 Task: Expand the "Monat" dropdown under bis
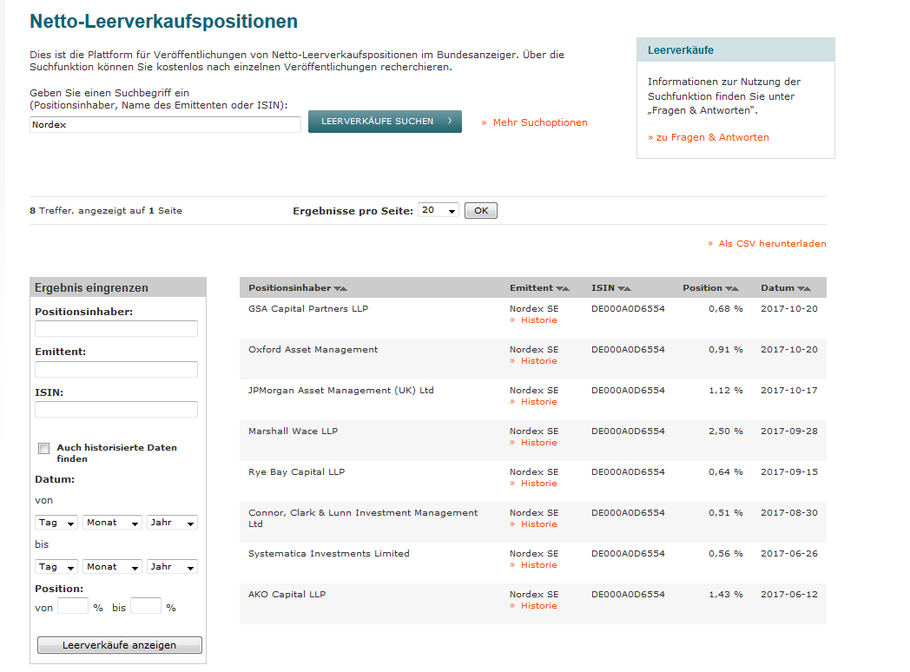[x=111, y=566]
